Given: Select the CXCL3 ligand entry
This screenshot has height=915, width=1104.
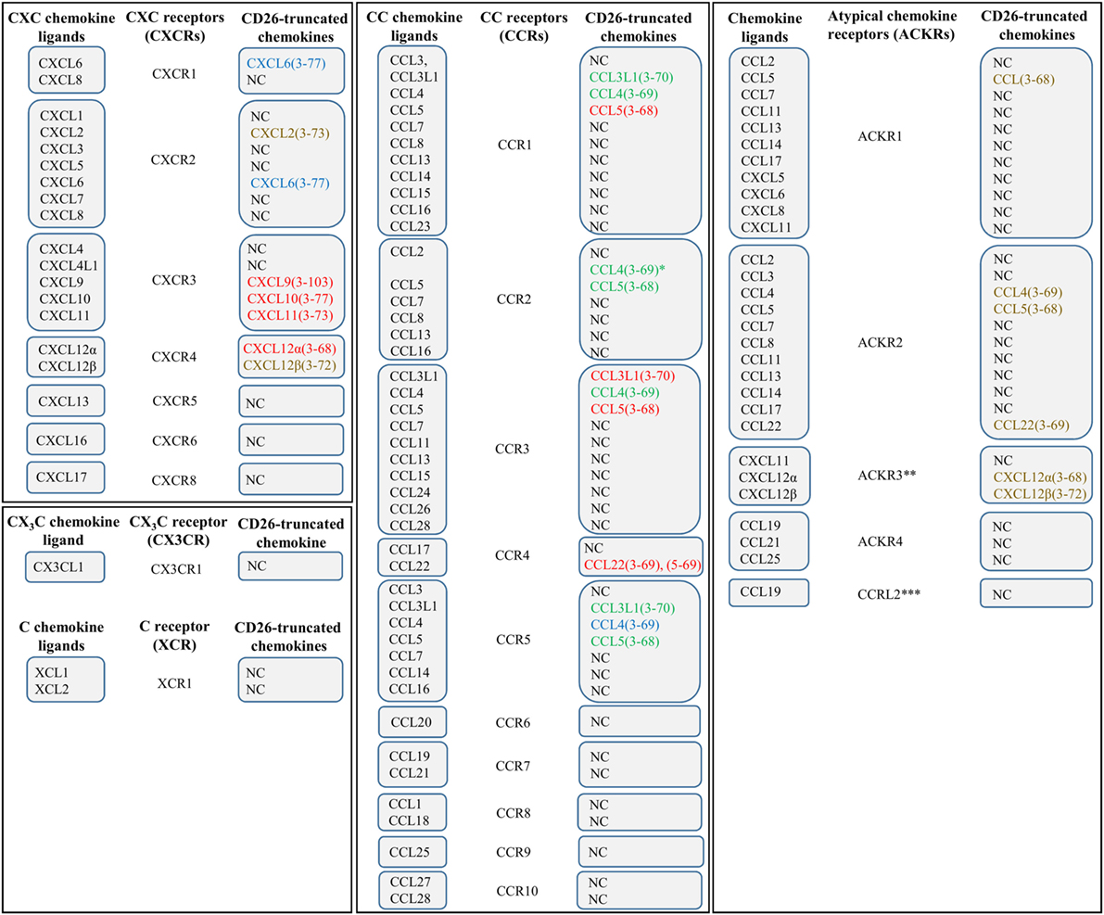Looking at the screenshot, I should coord(61,148).
